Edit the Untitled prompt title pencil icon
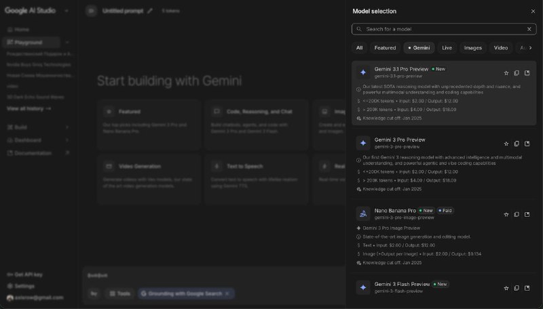The image size is (543, 309). tap(150, 11)
